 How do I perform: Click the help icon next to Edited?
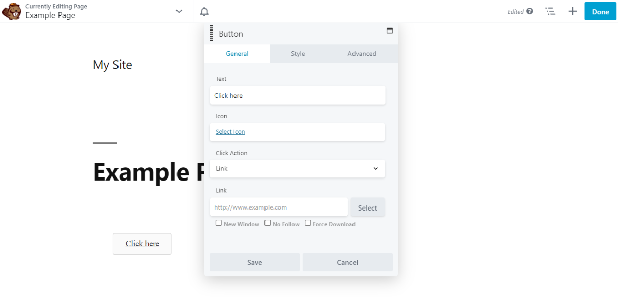531,11
